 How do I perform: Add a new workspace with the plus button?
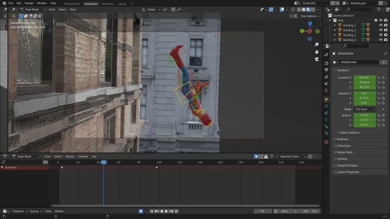click(x=131, y=4)
